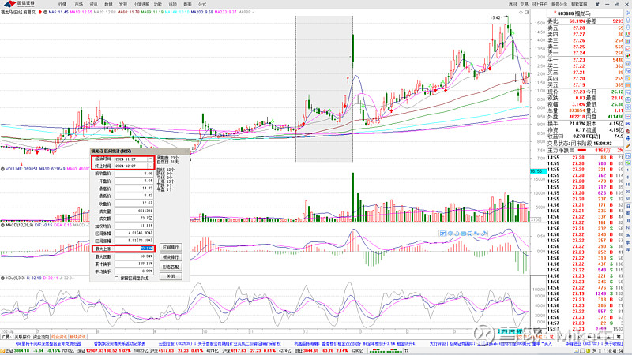Select the 扩展 tab at bottom

point(6,337)
